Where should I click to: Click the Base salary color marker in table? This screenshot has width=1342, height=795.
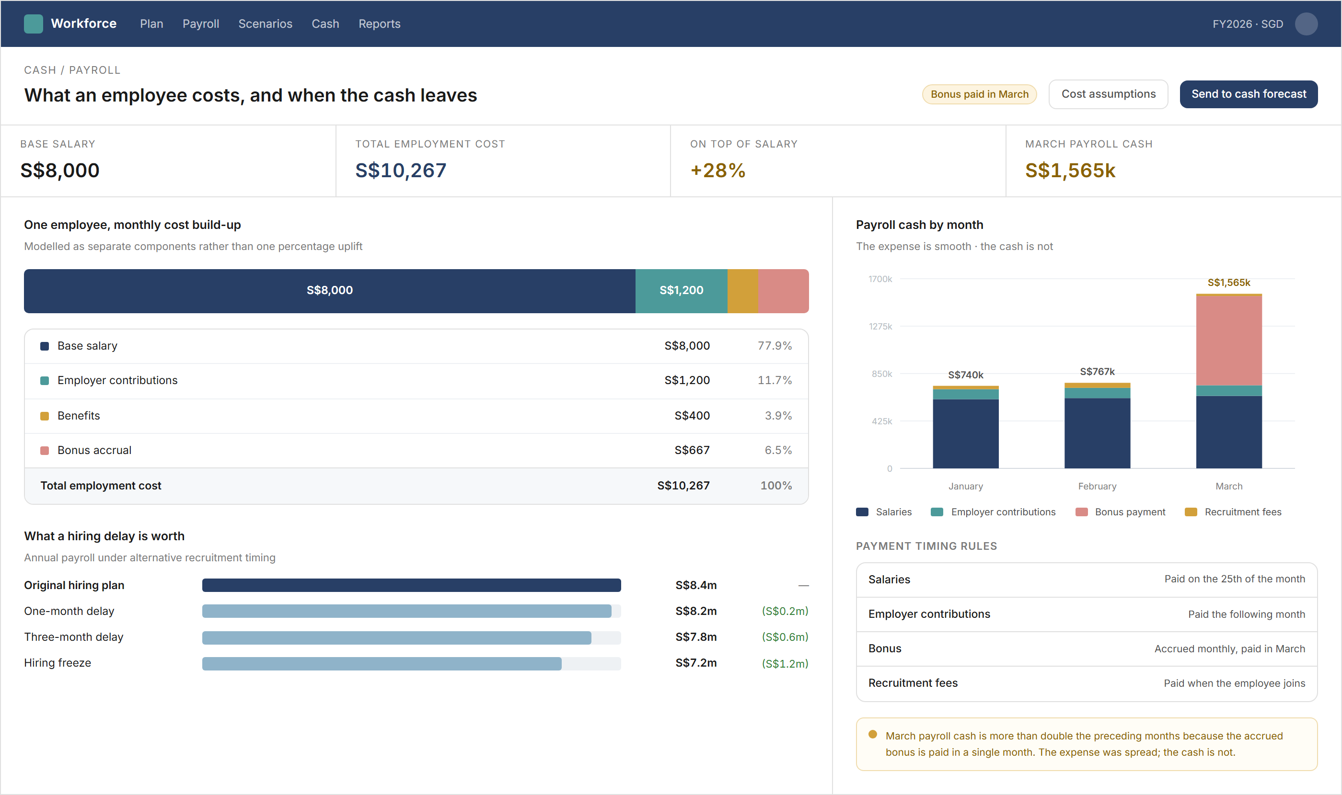(45, 346)
